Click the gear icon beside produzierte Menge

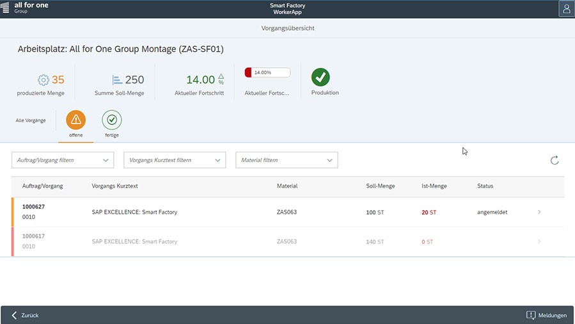[x=43, y=80]
